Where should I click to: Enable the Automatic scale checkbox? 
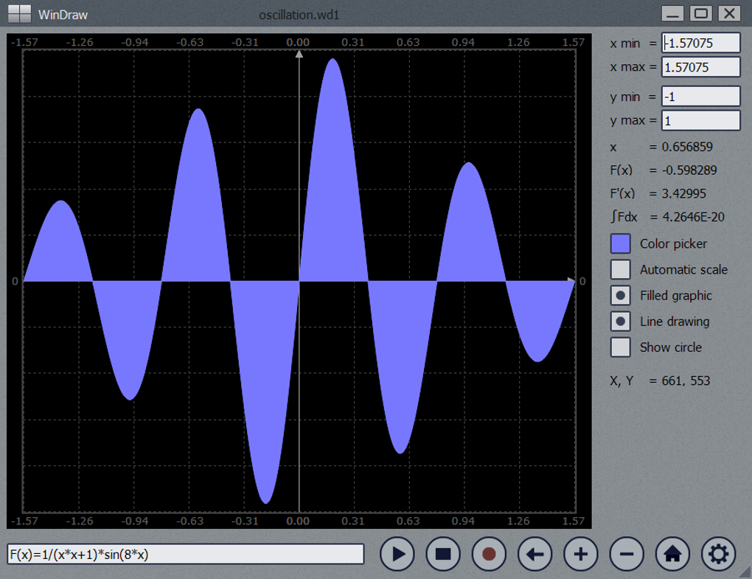[x=621, y=270]
